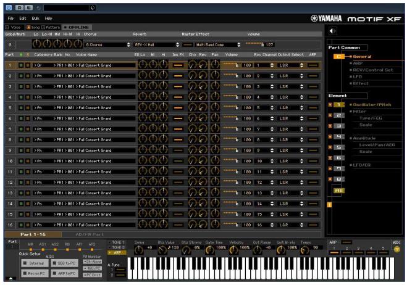
Task: Adjust Part 12 EQ Mid knob
Action: coord(153,182)
